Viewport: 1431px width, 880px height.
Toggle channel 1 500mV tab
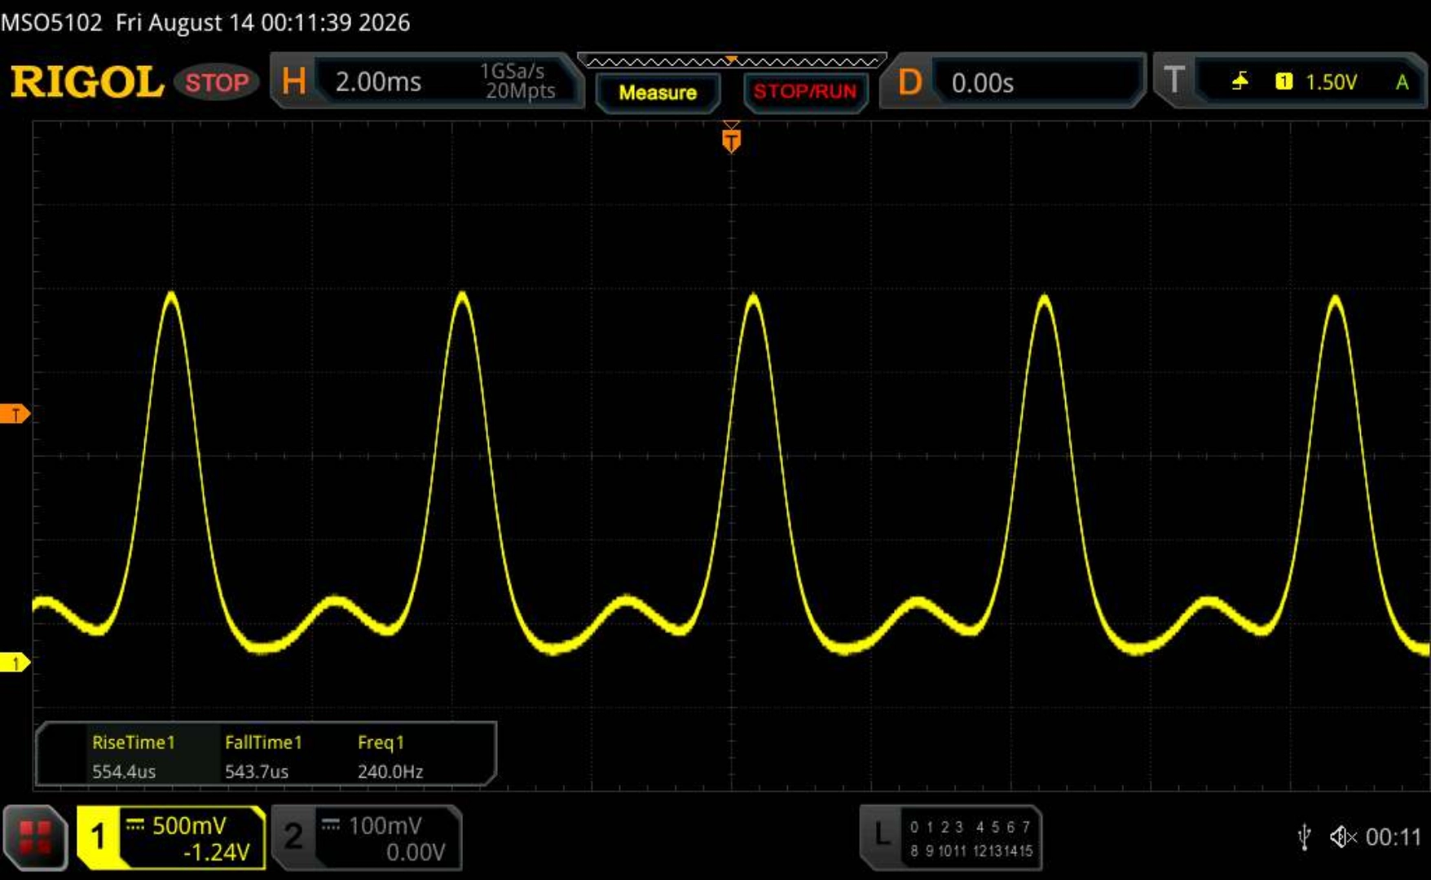click(x=171, y=838)
